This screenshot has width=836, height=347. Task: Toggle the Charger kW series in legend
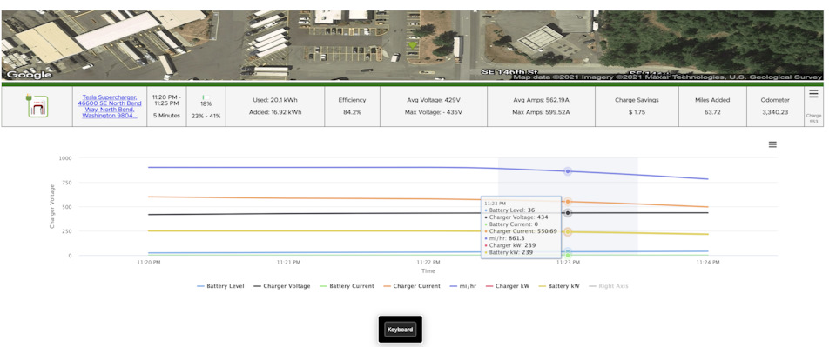pyautogui.click(x=508, y=286)
